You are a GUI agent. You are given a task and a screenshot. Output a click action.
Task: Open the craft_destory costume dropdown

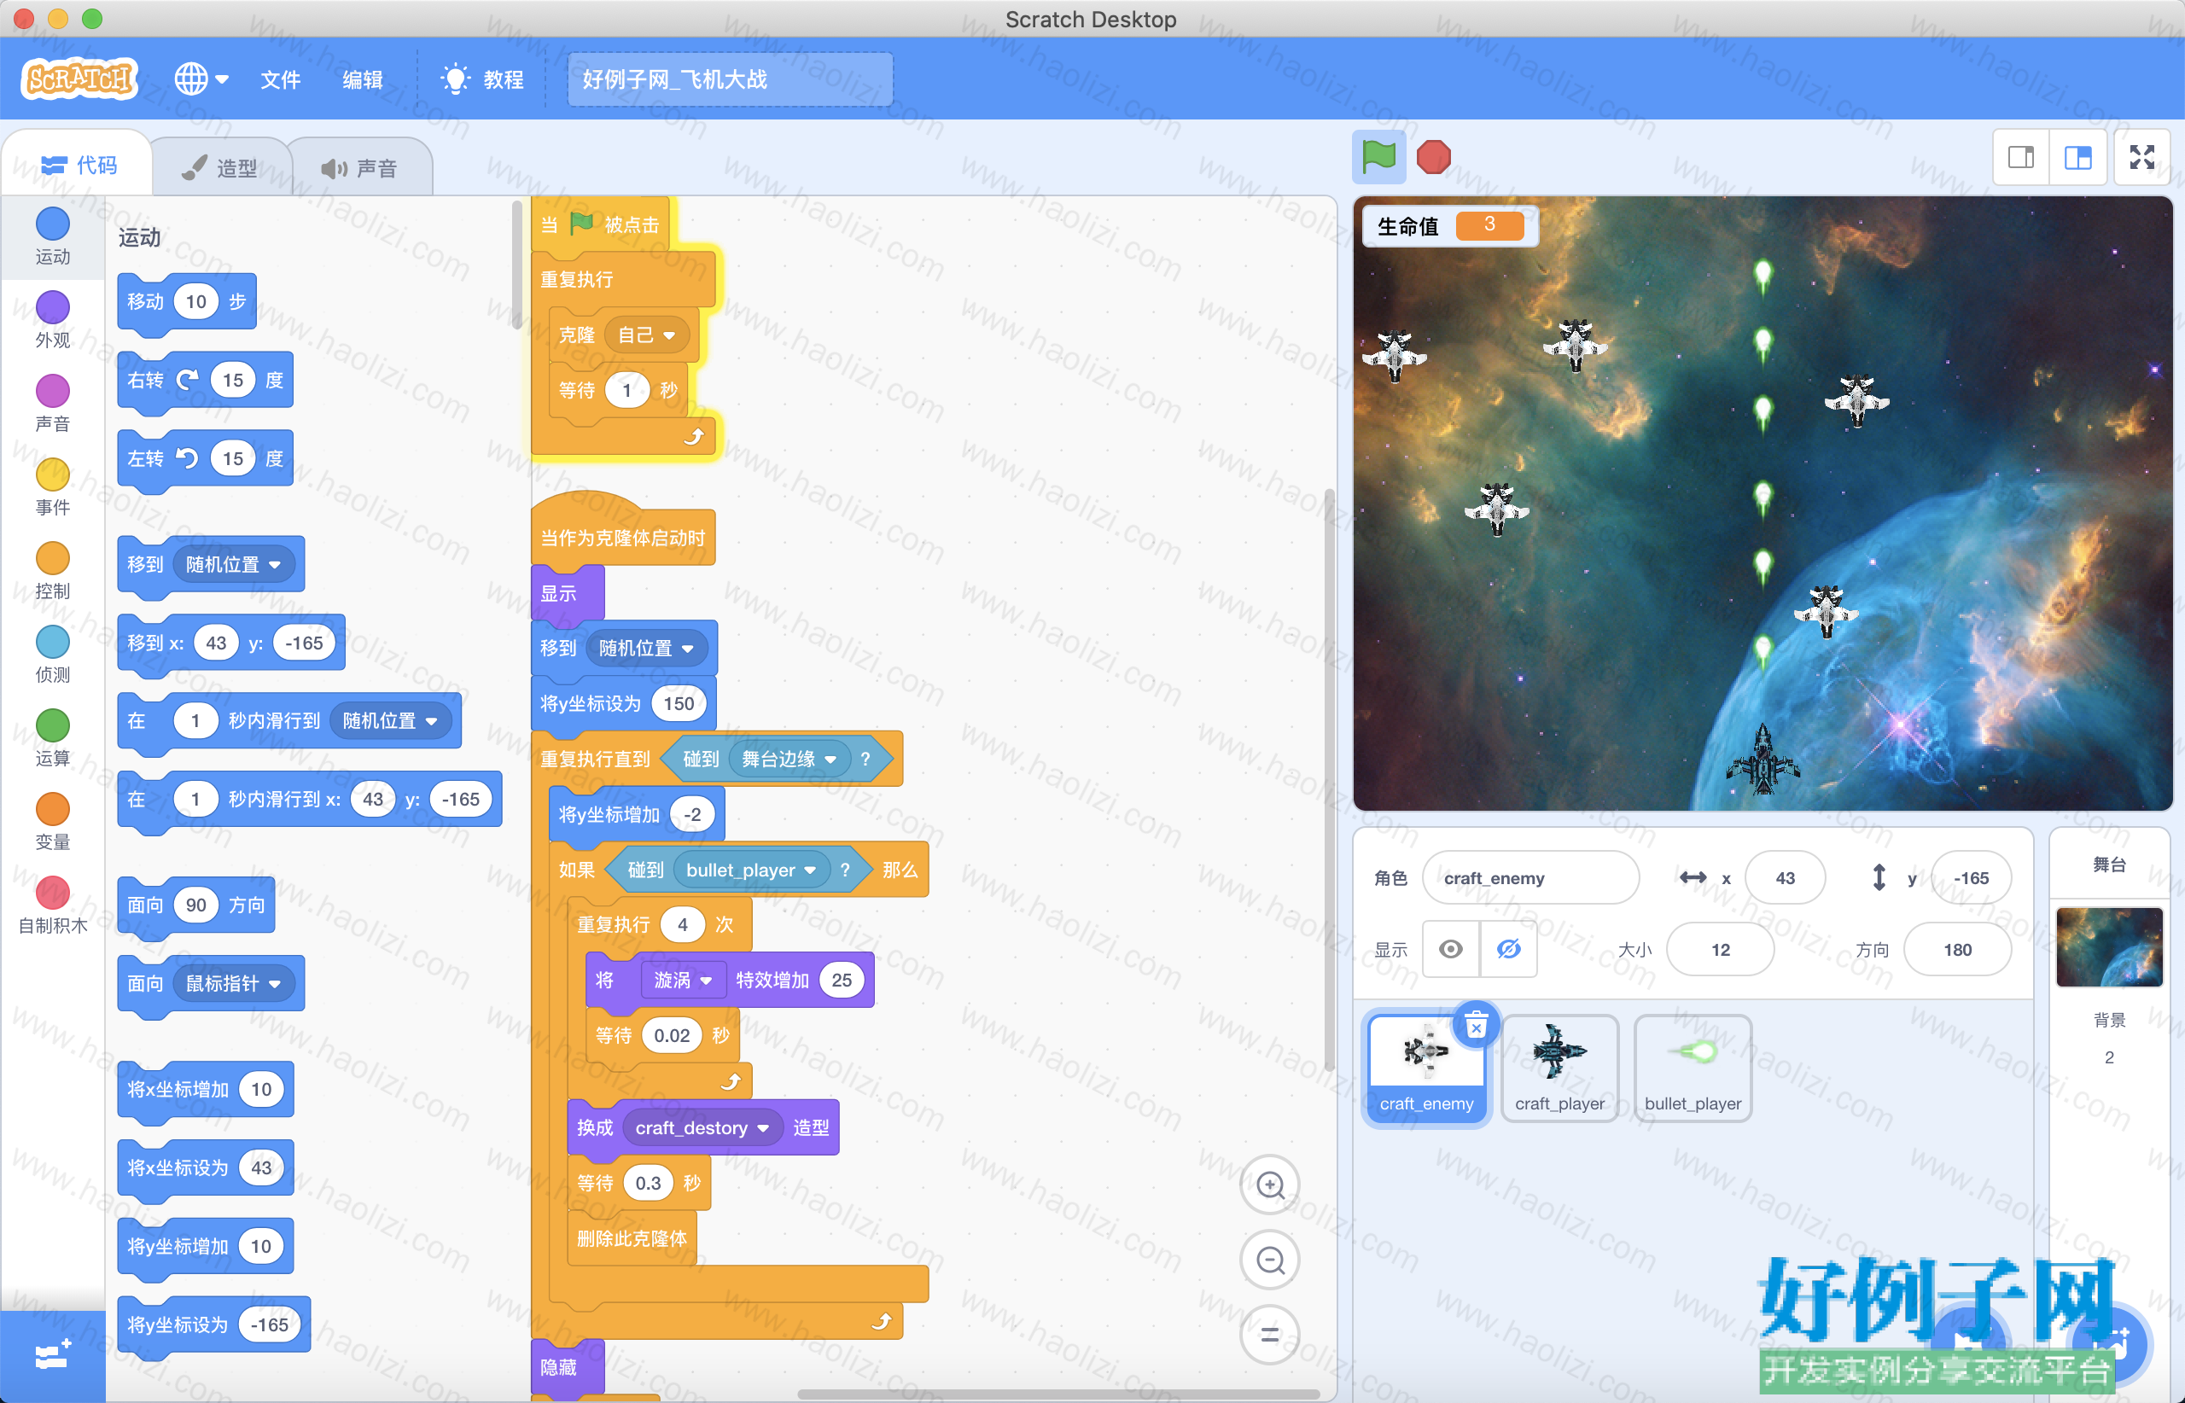point(702,1128)
